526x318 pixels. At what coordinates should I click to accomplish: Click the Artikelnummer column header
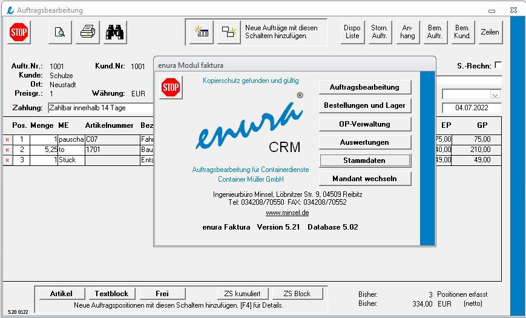click(110, 125)
